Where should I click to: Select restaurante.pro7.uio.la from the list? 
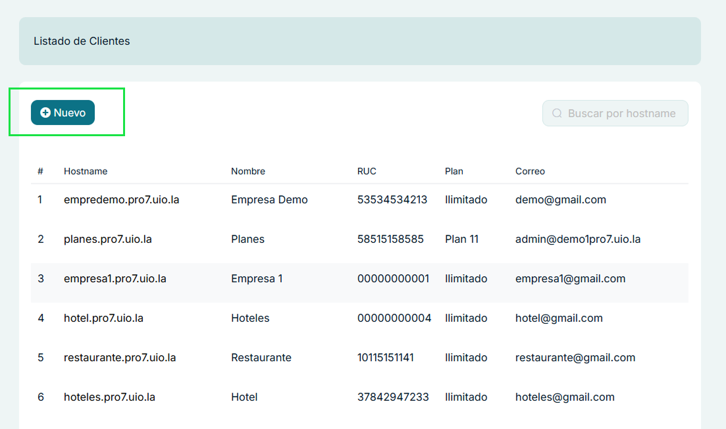pyautogui.click(x=119, y=357)
